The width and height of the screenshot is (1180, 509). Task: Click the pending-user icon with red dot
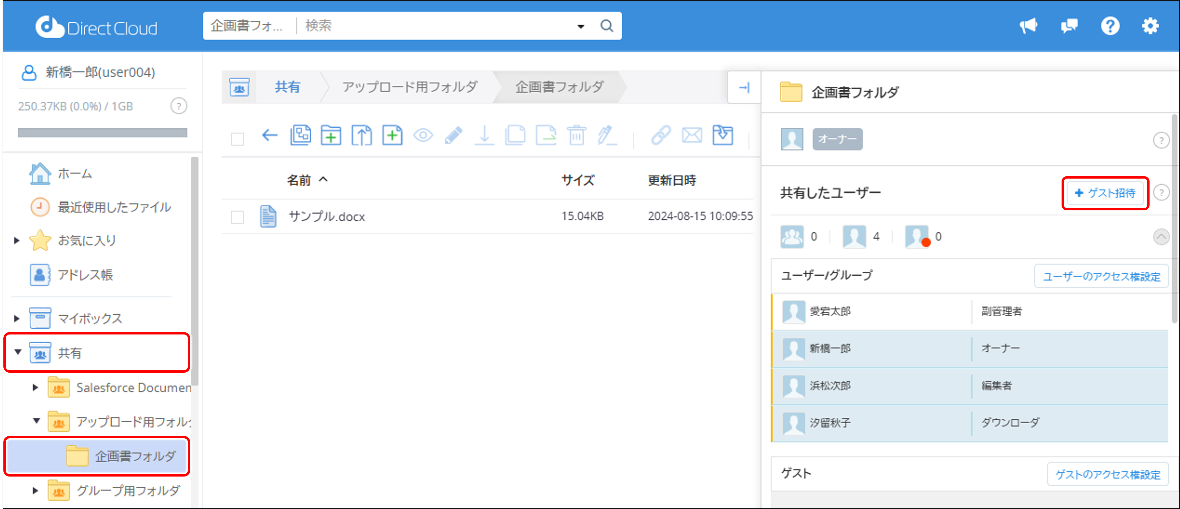(917, 237)
